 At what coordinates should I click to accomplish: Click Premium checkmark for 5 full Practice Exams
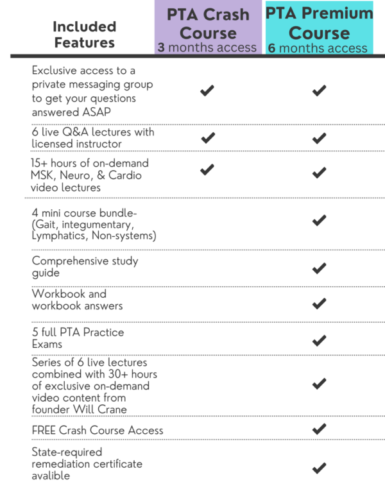(x=319, y=340)
